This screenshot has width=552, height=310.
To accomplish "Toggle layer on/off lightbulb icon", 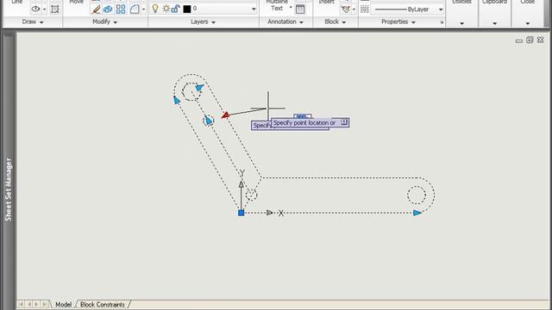I will 155,9.
